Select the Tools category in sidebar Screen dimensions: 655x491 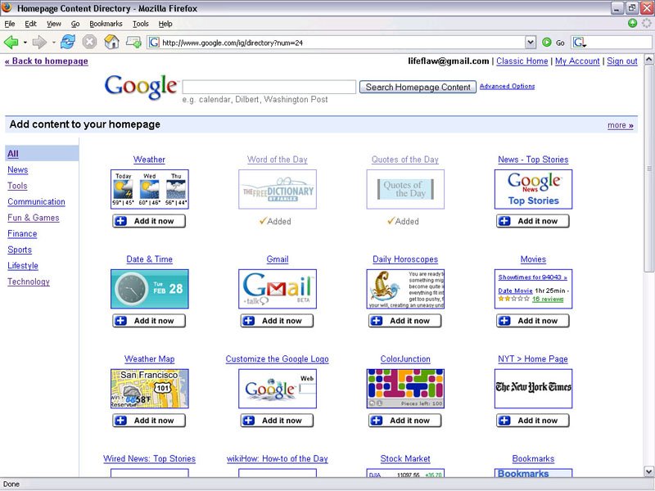(x=17, y=186)
